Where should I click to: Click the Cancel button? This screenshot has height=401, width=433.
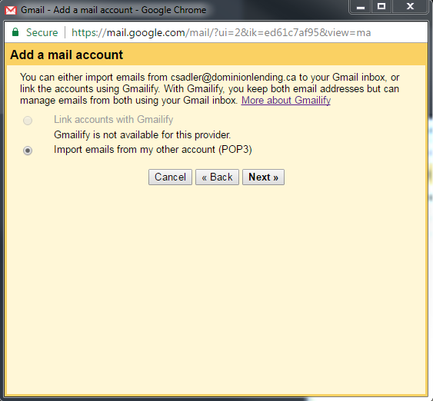(170, 177)
